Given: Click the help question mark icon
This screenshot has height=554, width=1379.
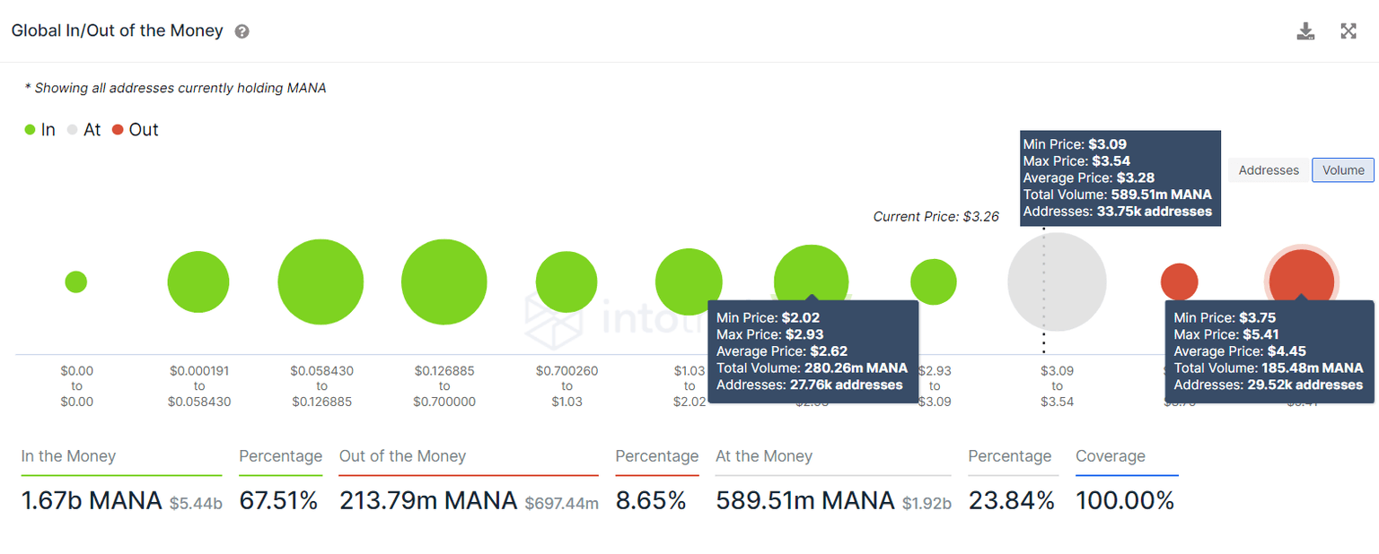Looking at the screenshot, I should (242, 31).
